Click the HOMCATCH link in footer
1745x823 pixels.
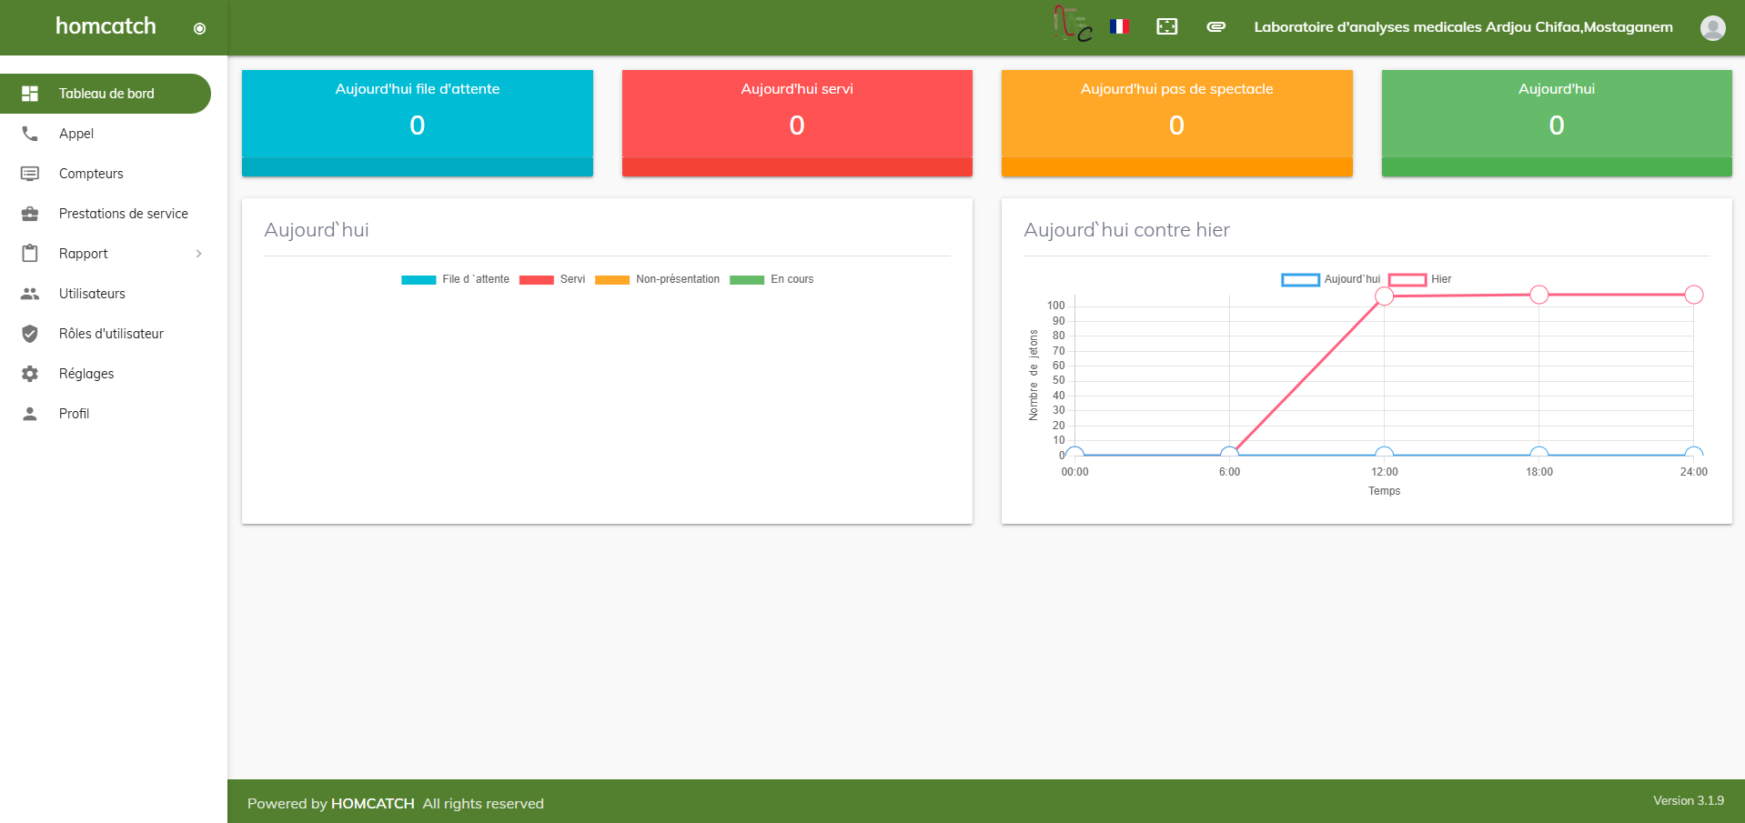coord(373,803)
